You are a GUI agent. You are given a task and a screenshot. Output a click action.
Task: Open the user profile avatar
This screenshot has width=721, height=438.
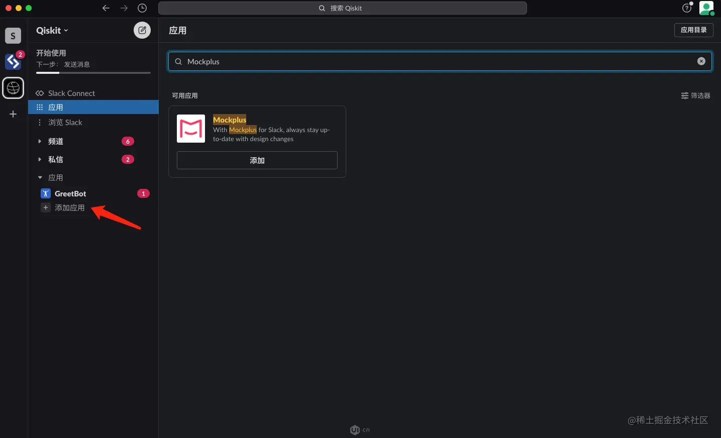706,8
